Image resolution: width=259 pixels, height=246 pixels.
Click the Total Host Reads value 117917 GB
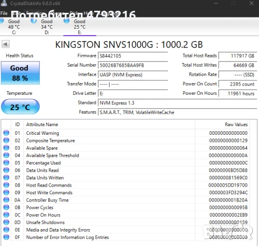238,56
